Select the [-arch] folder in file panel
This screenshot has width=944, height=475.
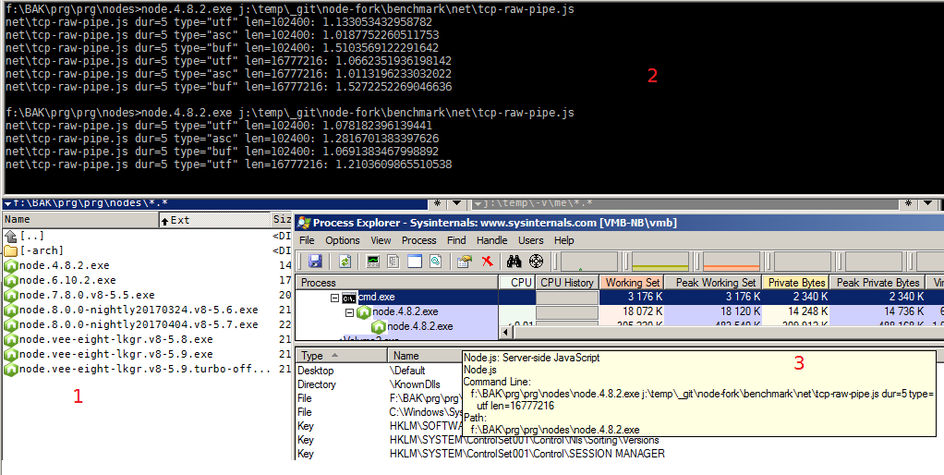click(42, 250)
